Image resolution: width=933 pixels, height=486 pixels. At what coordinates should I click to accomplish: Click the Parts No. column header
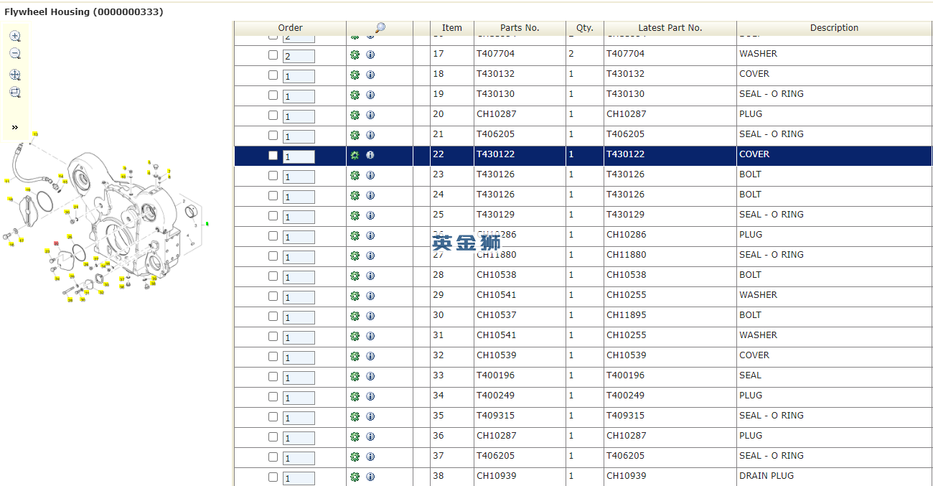point(520,28)
